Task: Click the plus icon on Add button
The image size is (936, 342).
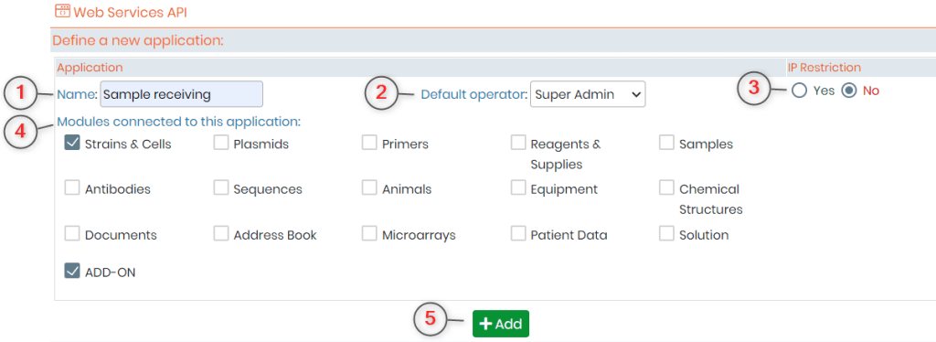Action: 486,324
